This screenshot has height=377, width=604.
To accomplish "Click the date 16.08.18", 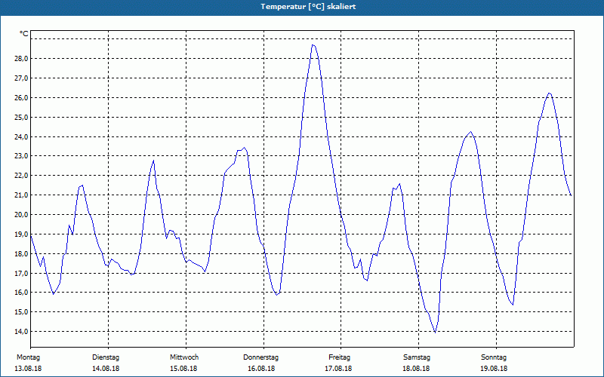I will coord(261,369).
